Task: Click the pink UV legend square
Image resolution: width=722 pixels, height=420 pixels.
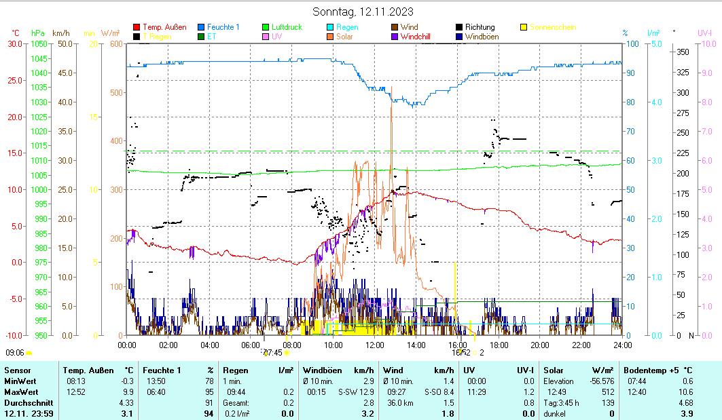Action: 266,37
